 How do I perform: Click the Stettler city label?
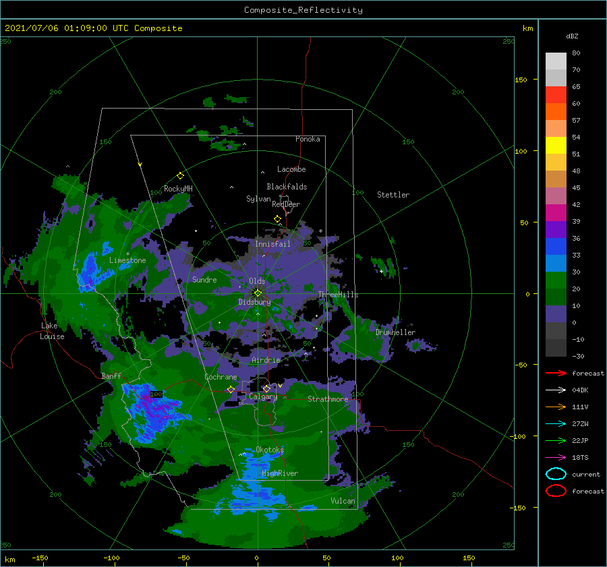coord(393,195)
